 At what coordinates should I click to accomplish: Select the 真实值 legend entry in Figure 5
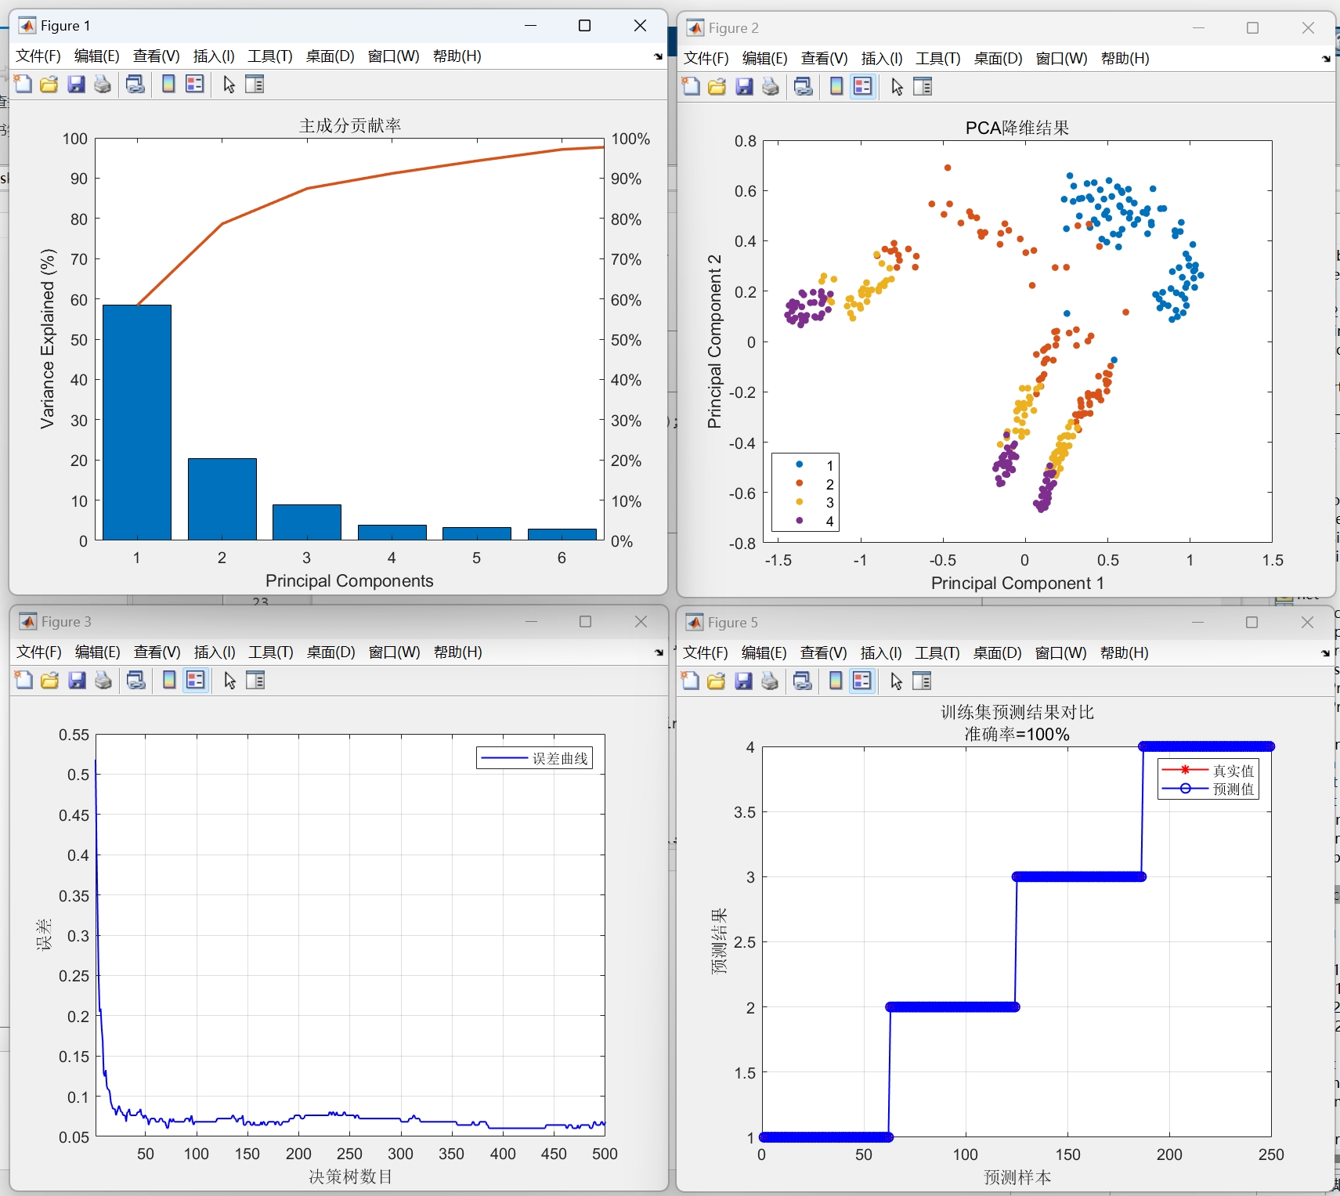point(1208,770)
